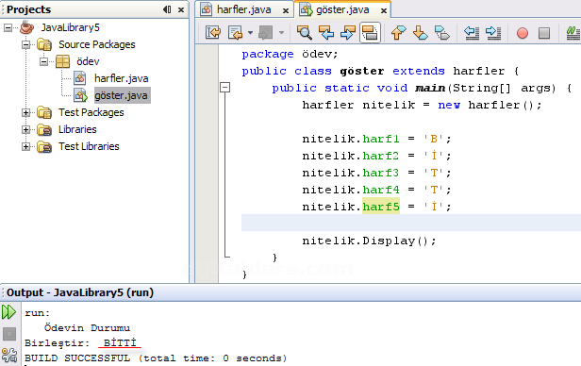Click the Output settings wrench icon

point(8,355)
